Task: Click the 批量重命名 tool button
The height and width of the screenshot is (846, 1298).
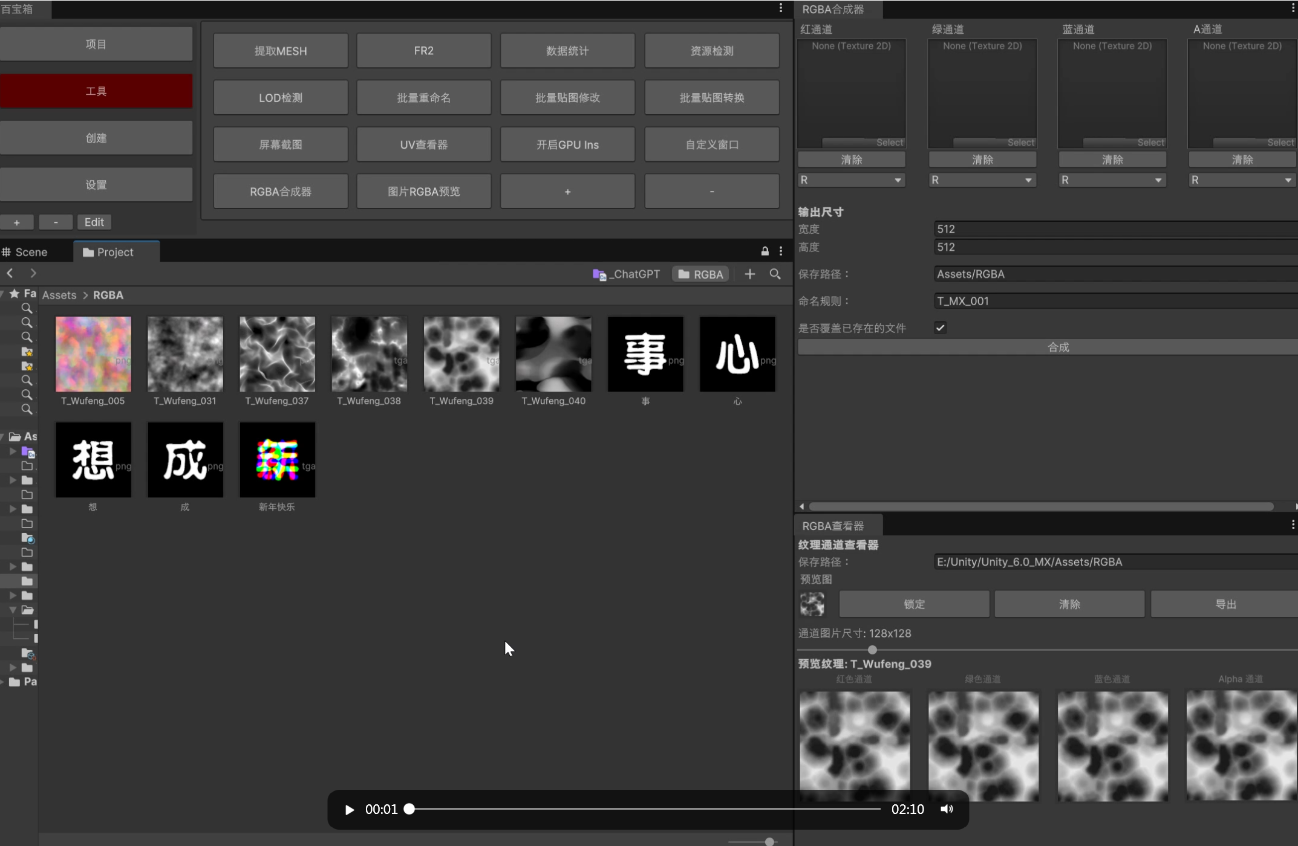Action: 423,98
